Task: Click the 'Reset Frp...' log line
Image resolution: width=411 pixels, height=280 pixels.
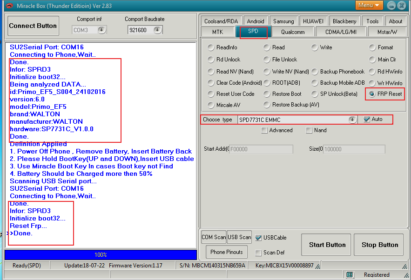Action: click(x=28, y=226)
